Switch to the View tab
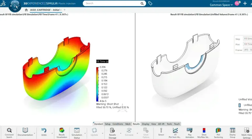The width and height of the screenshot is (252, 139). click(154, 124)
